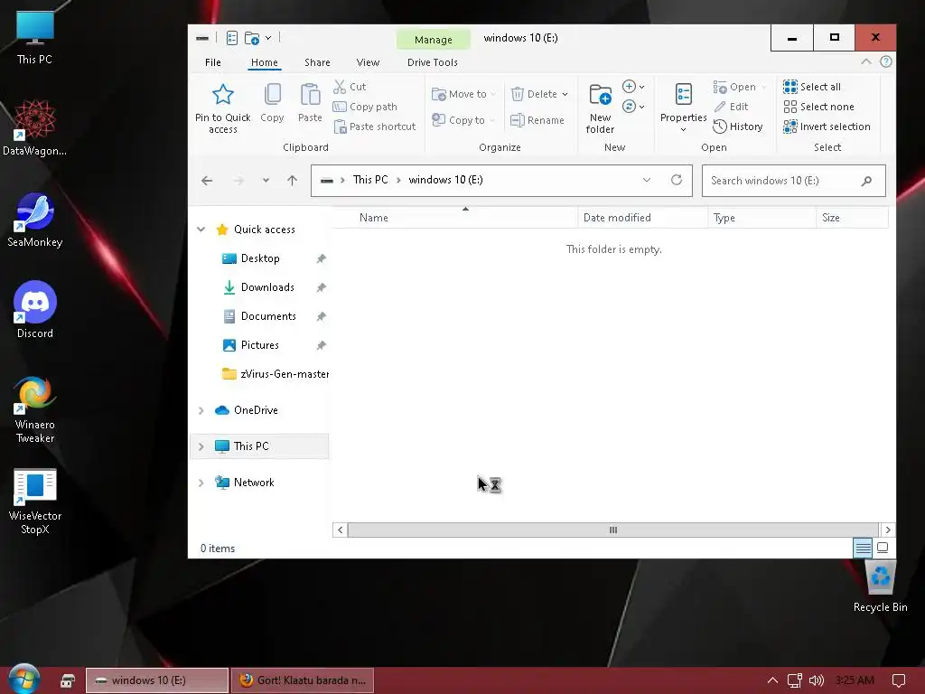The height and width of the screenshot is (694, 925).
Task: Click Select none in ribbon
Action: pos(818,107)
